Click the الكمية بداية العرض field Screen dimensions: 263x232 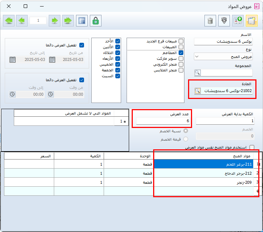click(225, 121)
